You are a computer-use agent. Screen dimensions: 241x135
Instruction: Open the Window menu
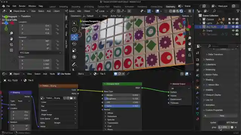point(32,6)
